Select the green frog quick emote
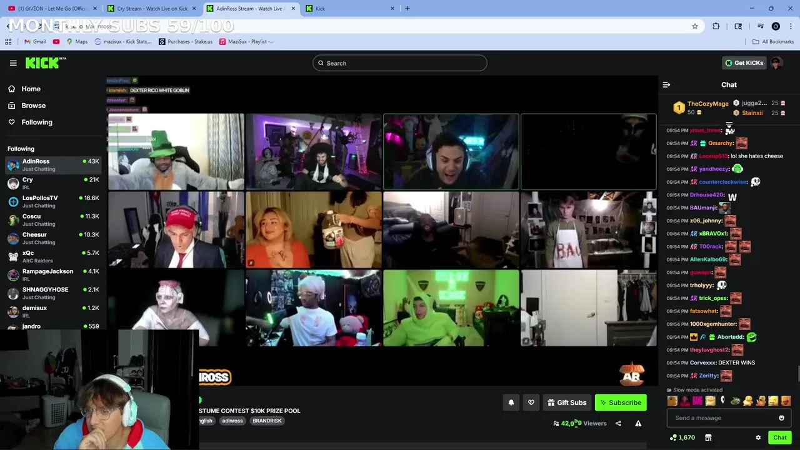The image size is (800, 450). click(735, 401)
